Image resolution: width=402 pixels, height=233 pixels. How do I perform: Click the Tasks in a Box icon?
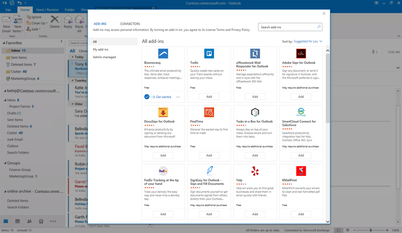[x=255, y=112]
